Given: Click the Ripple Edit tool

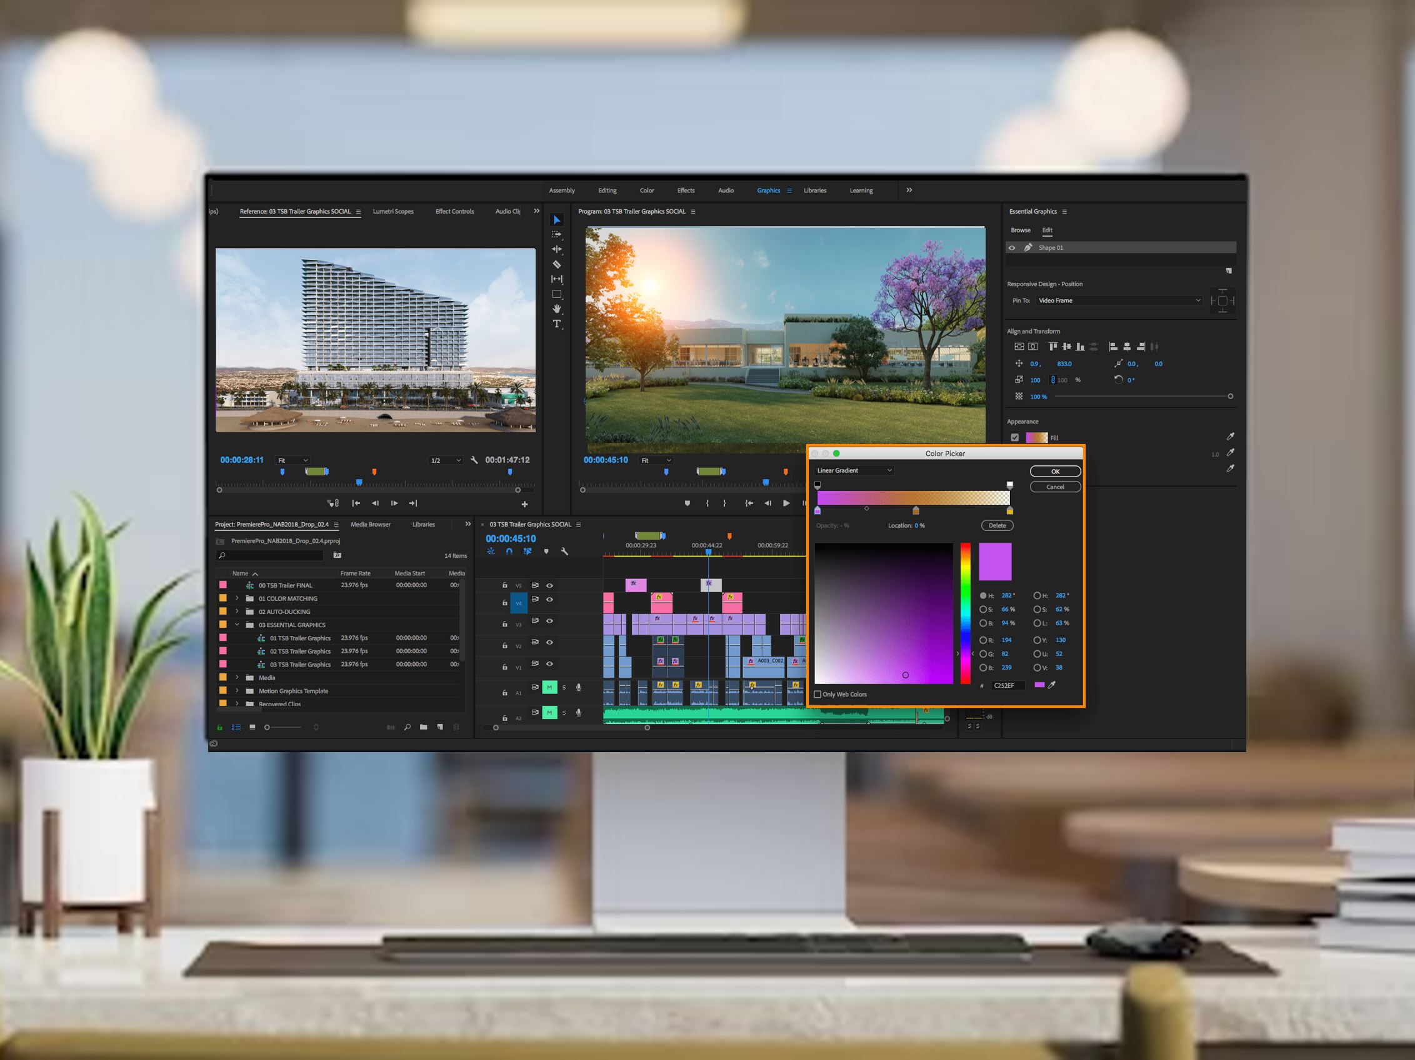Looking at the screenshot, I should pos(556,249).
